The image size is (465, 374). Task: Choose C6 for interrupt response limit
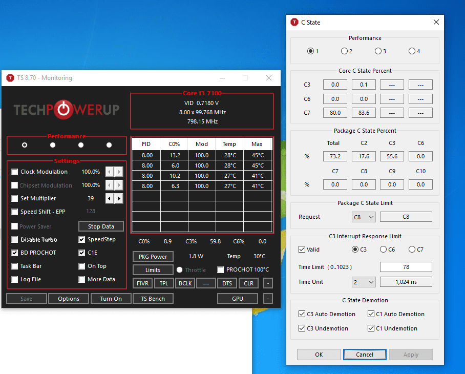[384, 250]
